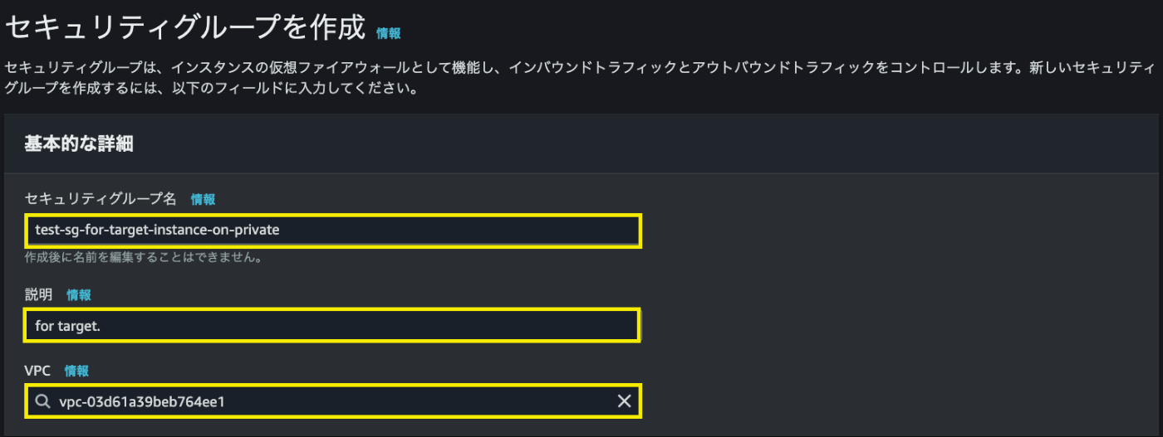Place cursor in test-sg-for-target-instance-on-private text
Screen dimensions: 1163x437
[157, 230]
